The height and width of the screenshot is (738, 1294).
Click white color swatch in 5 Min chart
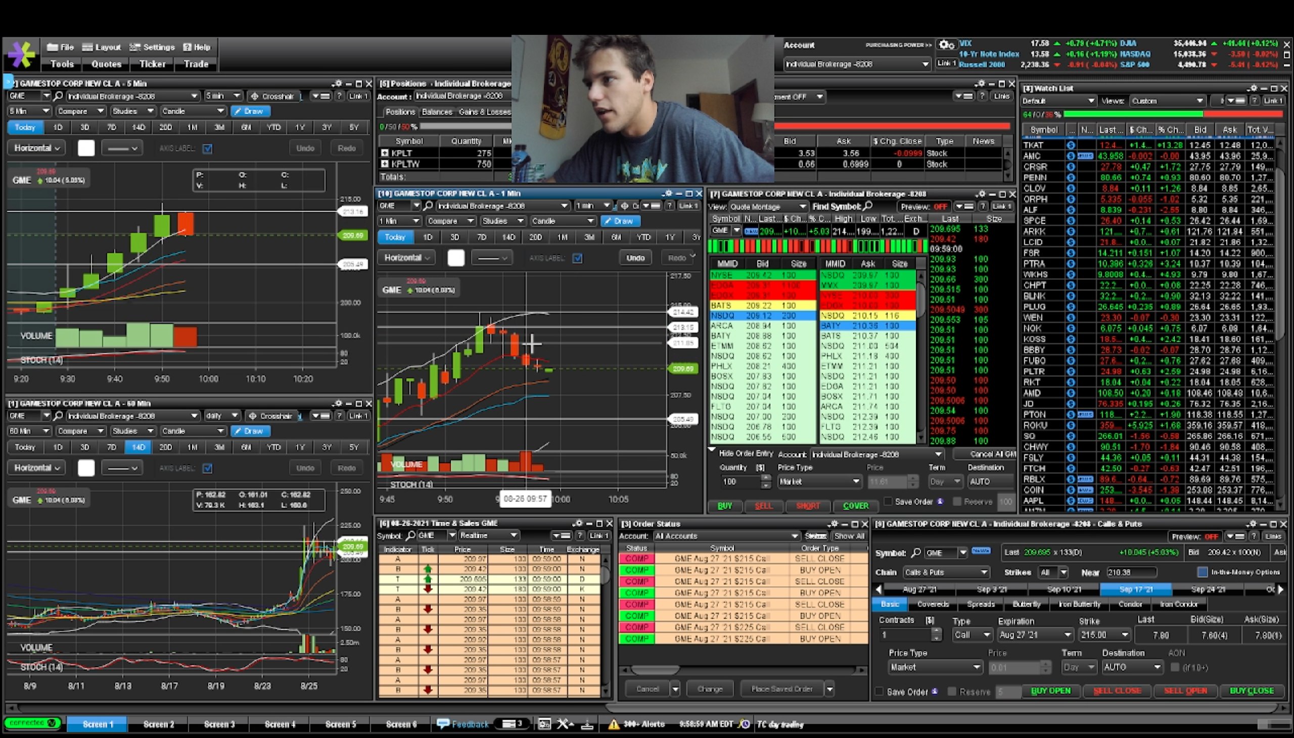[86, 148]
